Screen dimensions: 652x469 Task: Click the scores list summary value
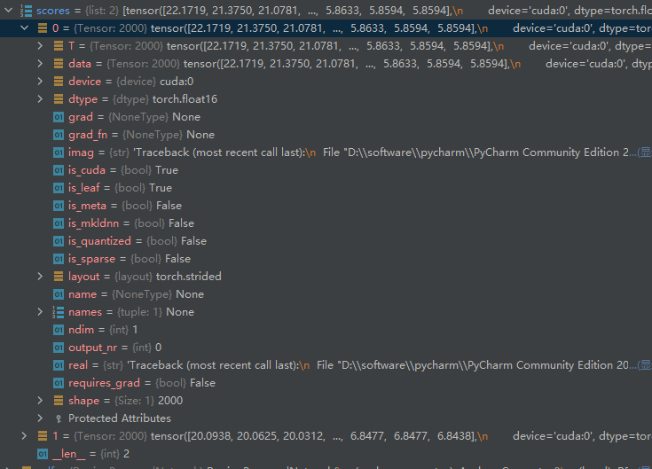[x=387, y=11]
